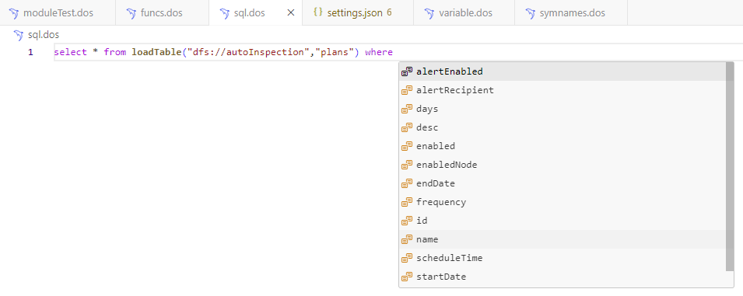The width and height of the screenshot is (743, 296).
Task: Click the field icon next to alertRecipient
Action: pyautogui.click(x=407, y=90)
